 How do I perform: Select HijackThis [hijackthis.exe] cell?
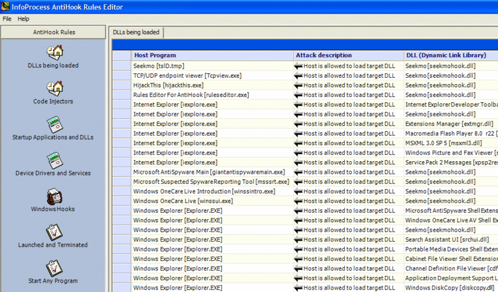212,85
